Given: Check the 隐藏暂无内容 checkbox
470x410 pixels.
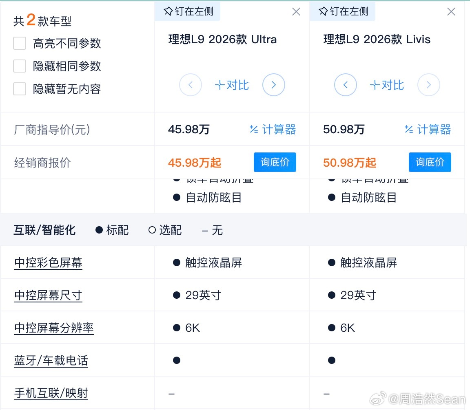Looking at the screenshot, I should pyautogui.click(x=20, y=89).
